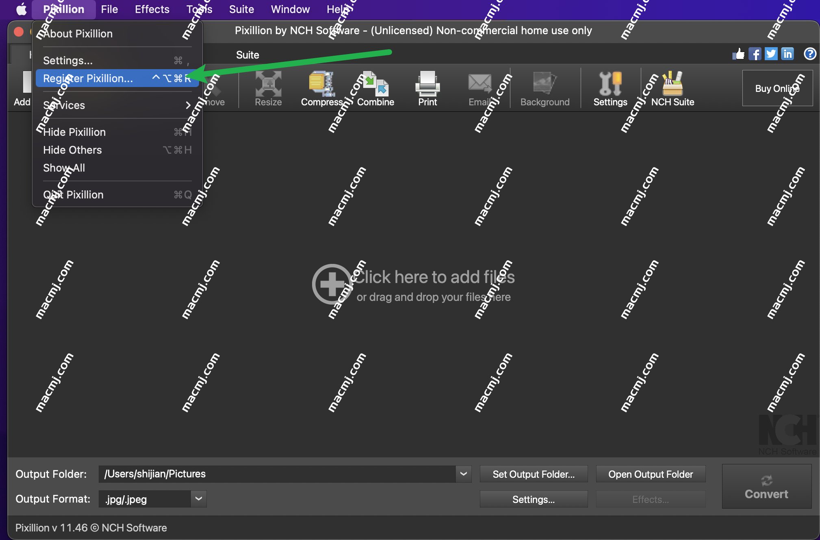Click the format Settings... button at bottom

(x=534, y=499)
